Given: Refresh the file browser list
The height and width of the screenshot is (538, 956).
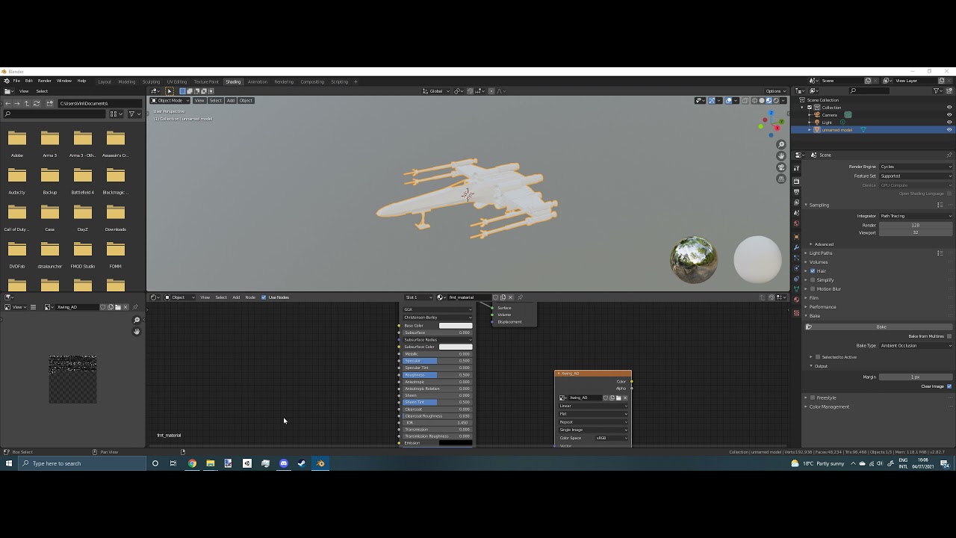Looking at the screenshot, I should (36, 103).
